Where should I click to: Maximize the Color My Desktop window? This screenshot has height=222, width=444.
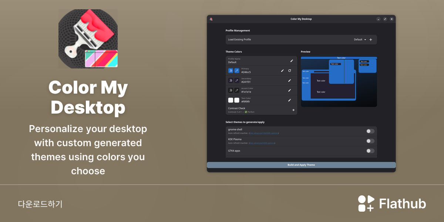(385, 19)
